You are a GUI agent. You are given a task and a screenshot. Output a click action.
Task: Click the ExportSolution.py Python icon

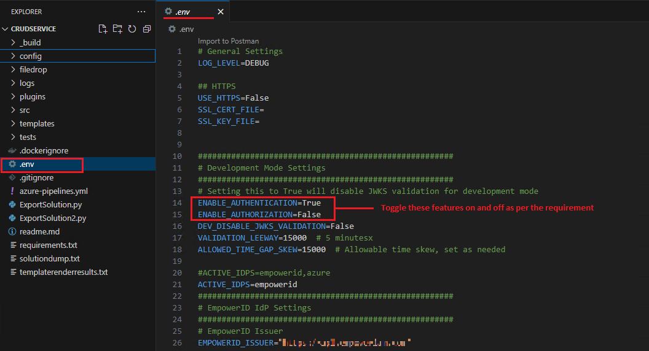pyautogui.click(x=12, y=204)
